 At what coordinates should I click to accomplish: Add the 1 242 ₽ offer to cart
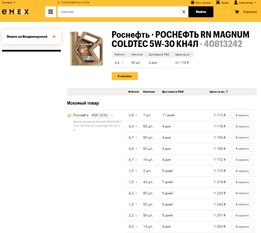242,204
